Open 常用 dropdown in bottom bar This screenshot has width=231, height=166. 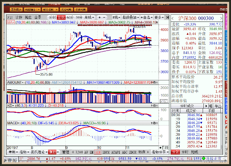(13, 152)
